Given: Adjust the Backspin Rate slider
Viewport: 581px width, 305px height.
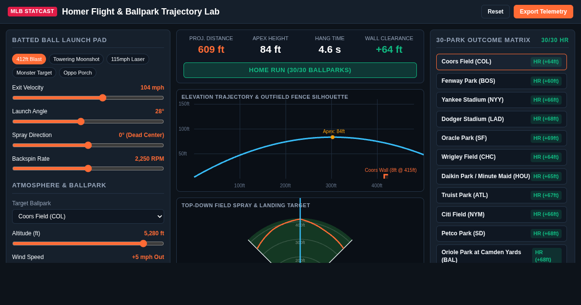Looking at the screenshot, I should tap(88, 168).
